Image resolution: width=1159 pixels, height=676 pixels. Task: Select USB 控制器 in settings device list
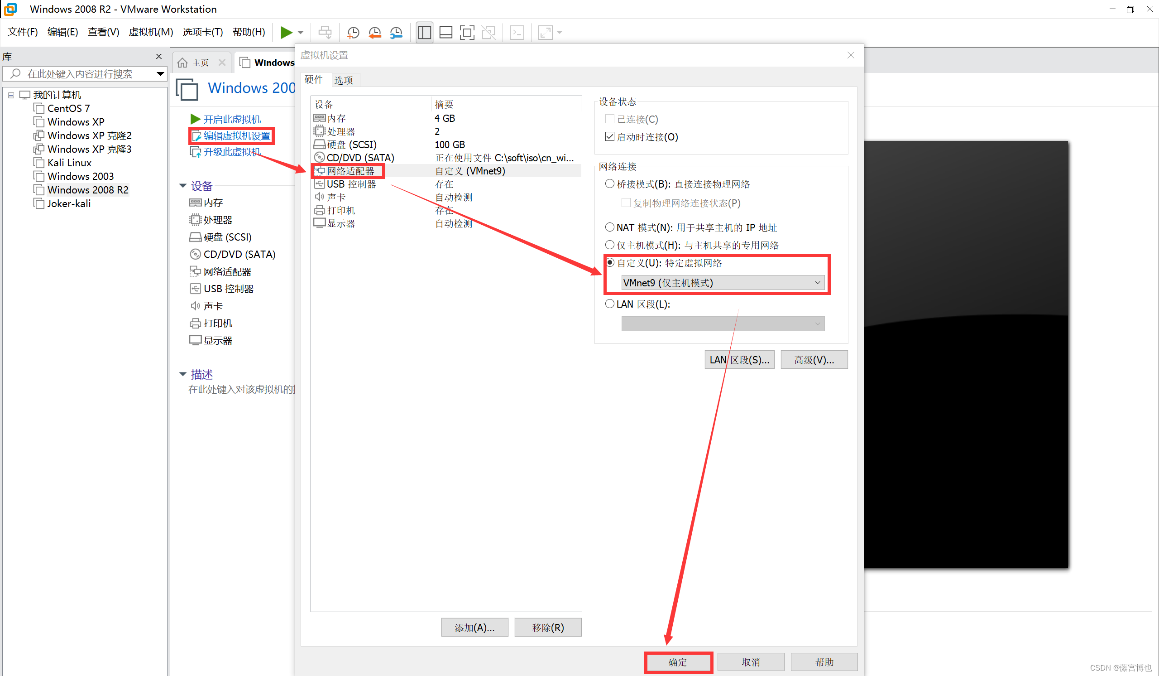[446, 184]
